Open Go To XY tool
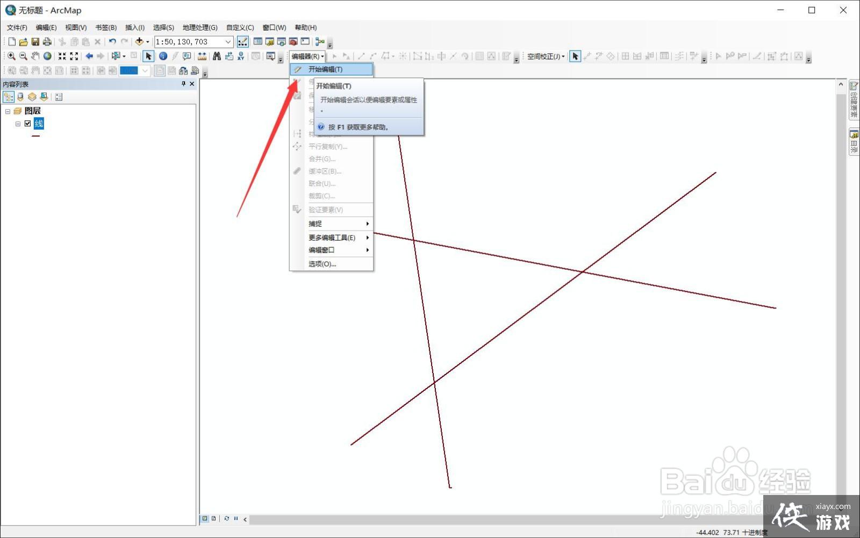 (240, 56)
